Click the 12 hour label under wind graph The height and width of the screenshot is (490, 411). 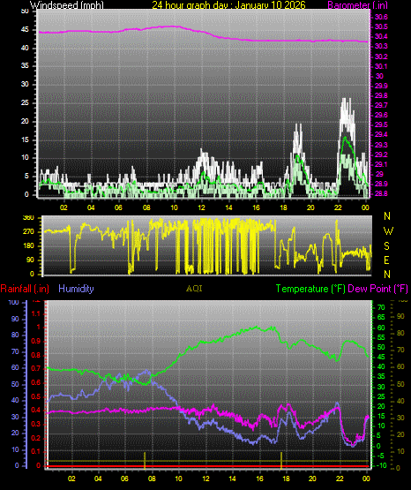tap(202, 207)
